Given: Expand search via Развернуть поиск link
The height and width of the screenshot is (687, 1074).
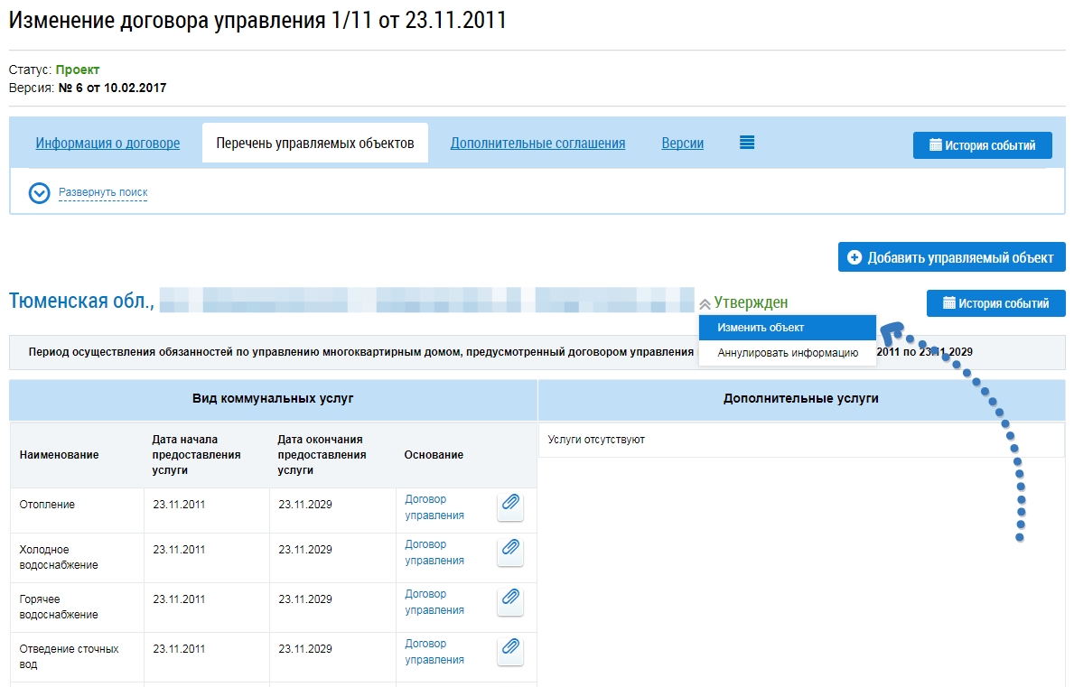Looking at the screenshot, I should click(103, 192).
